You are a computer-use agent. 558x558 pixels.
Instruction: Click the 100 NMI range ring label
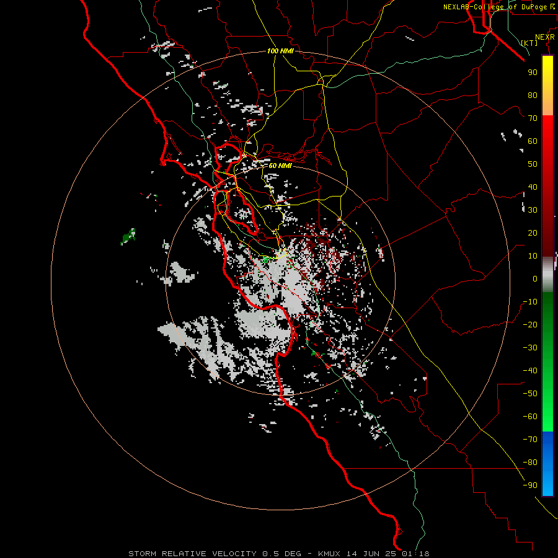280,51
